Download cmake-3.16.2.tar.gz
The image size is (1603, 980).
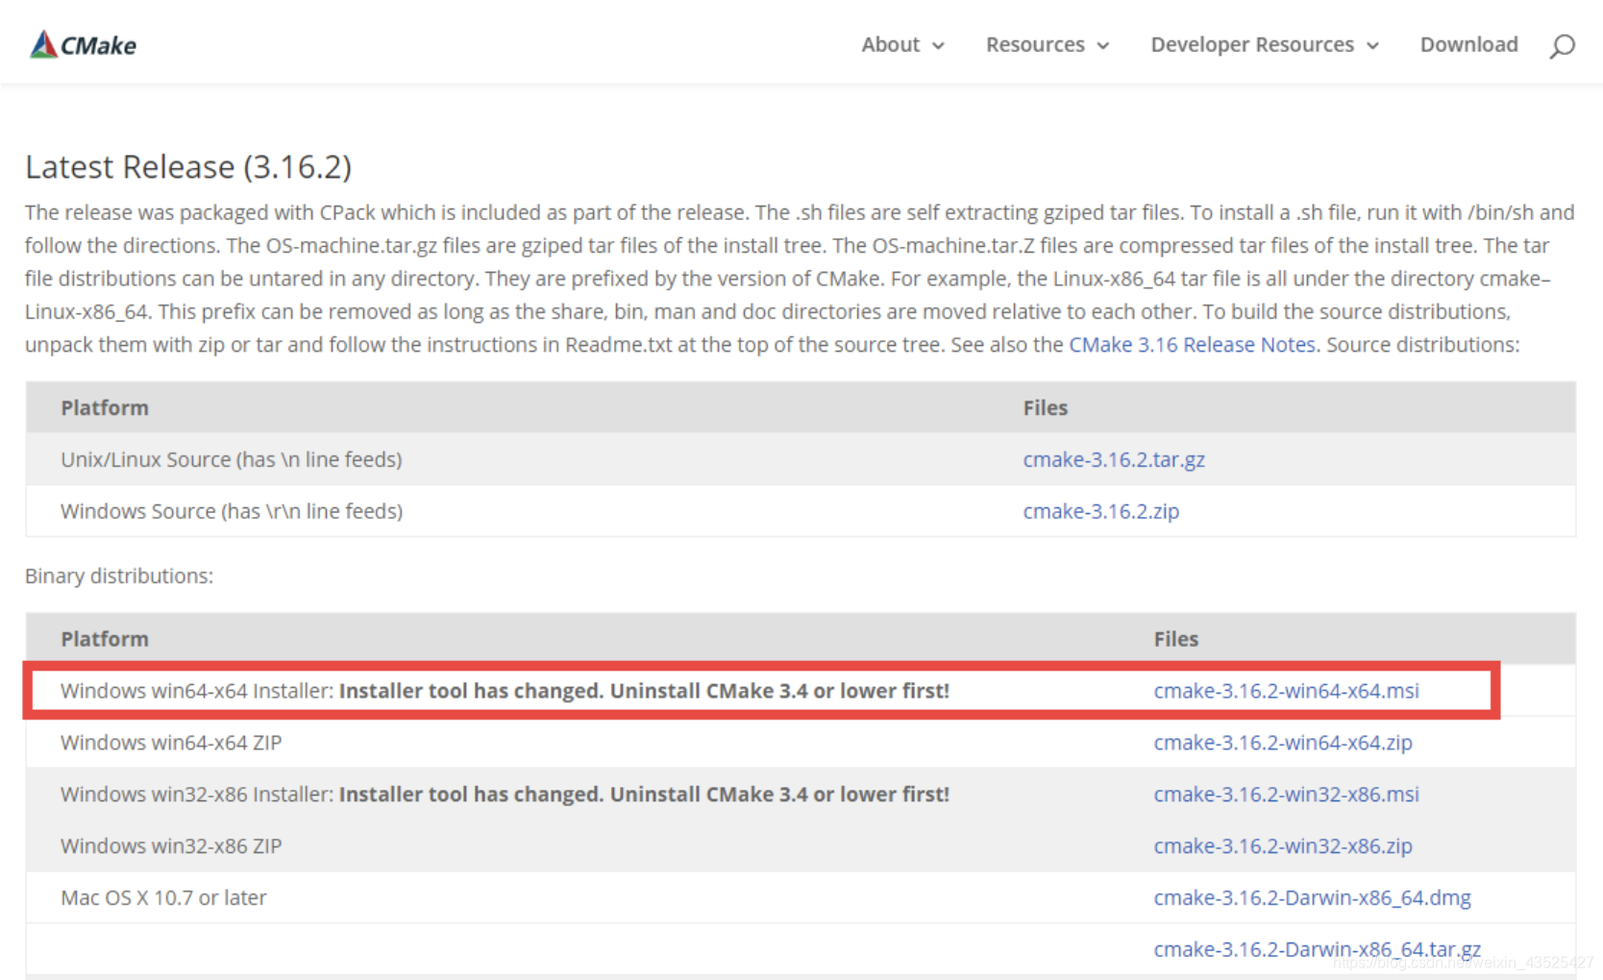tap(1114, 460)
